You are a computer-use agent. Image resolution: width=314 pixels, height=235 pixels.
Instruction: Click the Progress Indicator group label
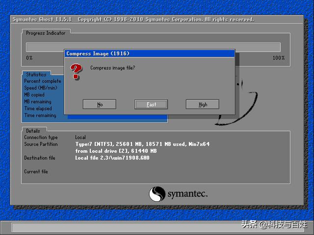tap(46, 33)
